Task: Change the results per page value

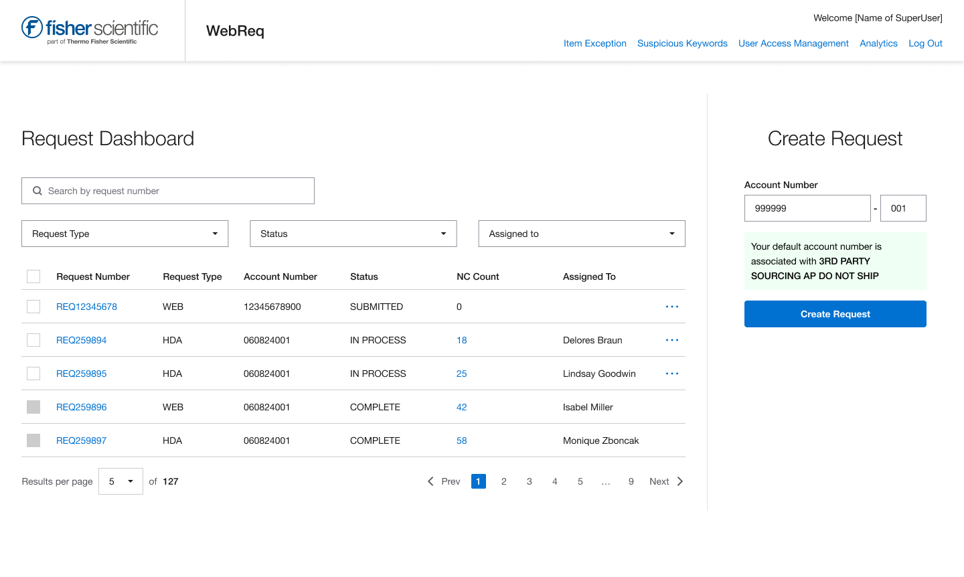Action: (120, 481)
